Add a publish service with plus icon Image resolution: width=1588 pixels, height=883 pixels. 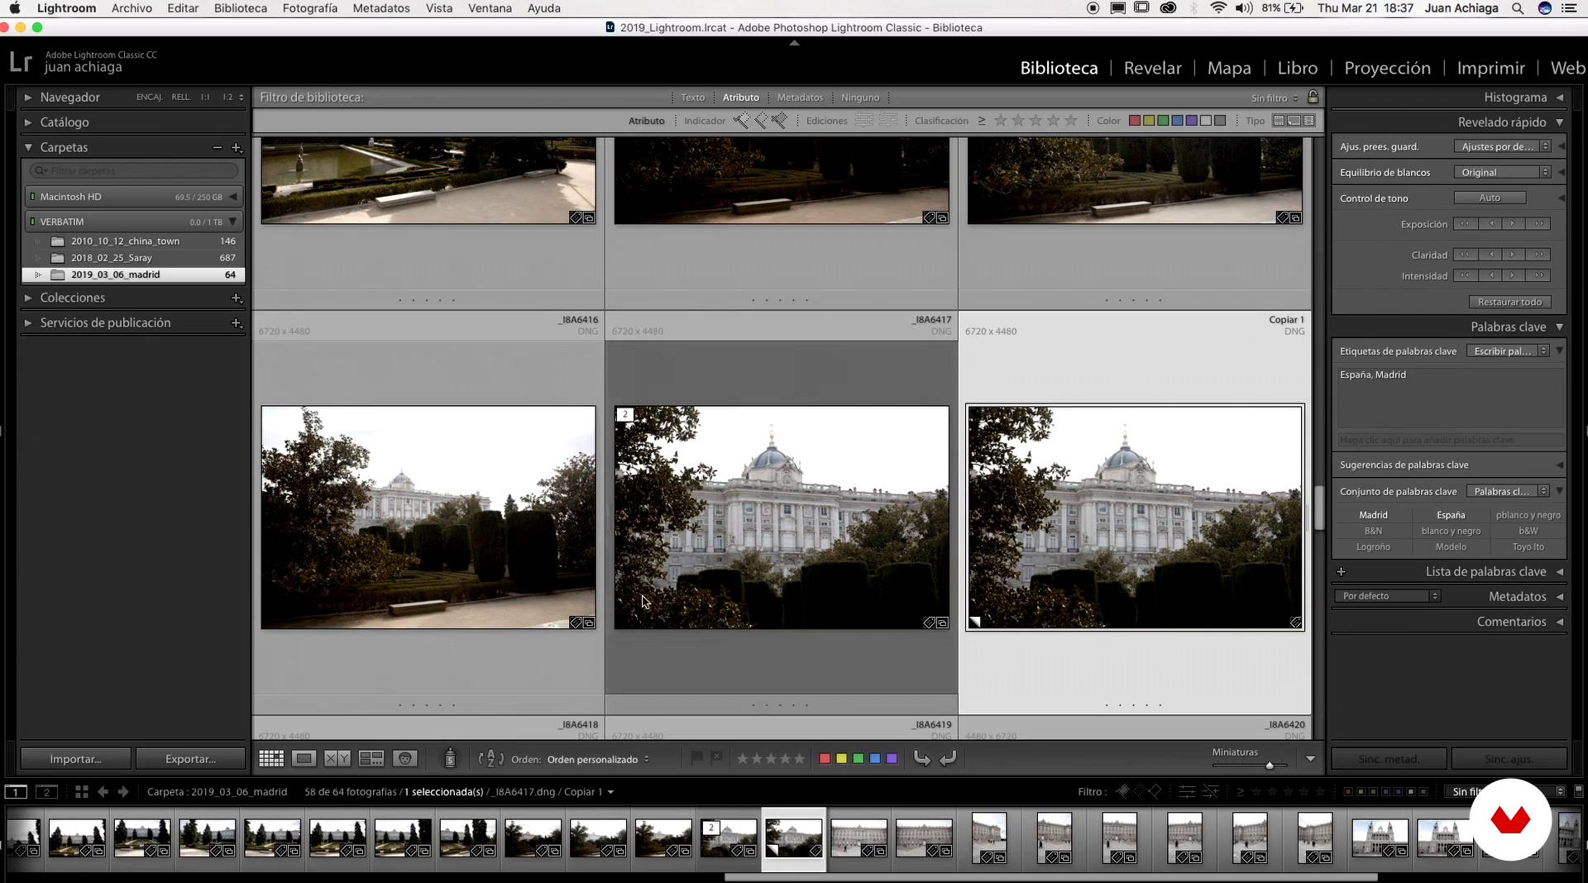pos(237,323)
